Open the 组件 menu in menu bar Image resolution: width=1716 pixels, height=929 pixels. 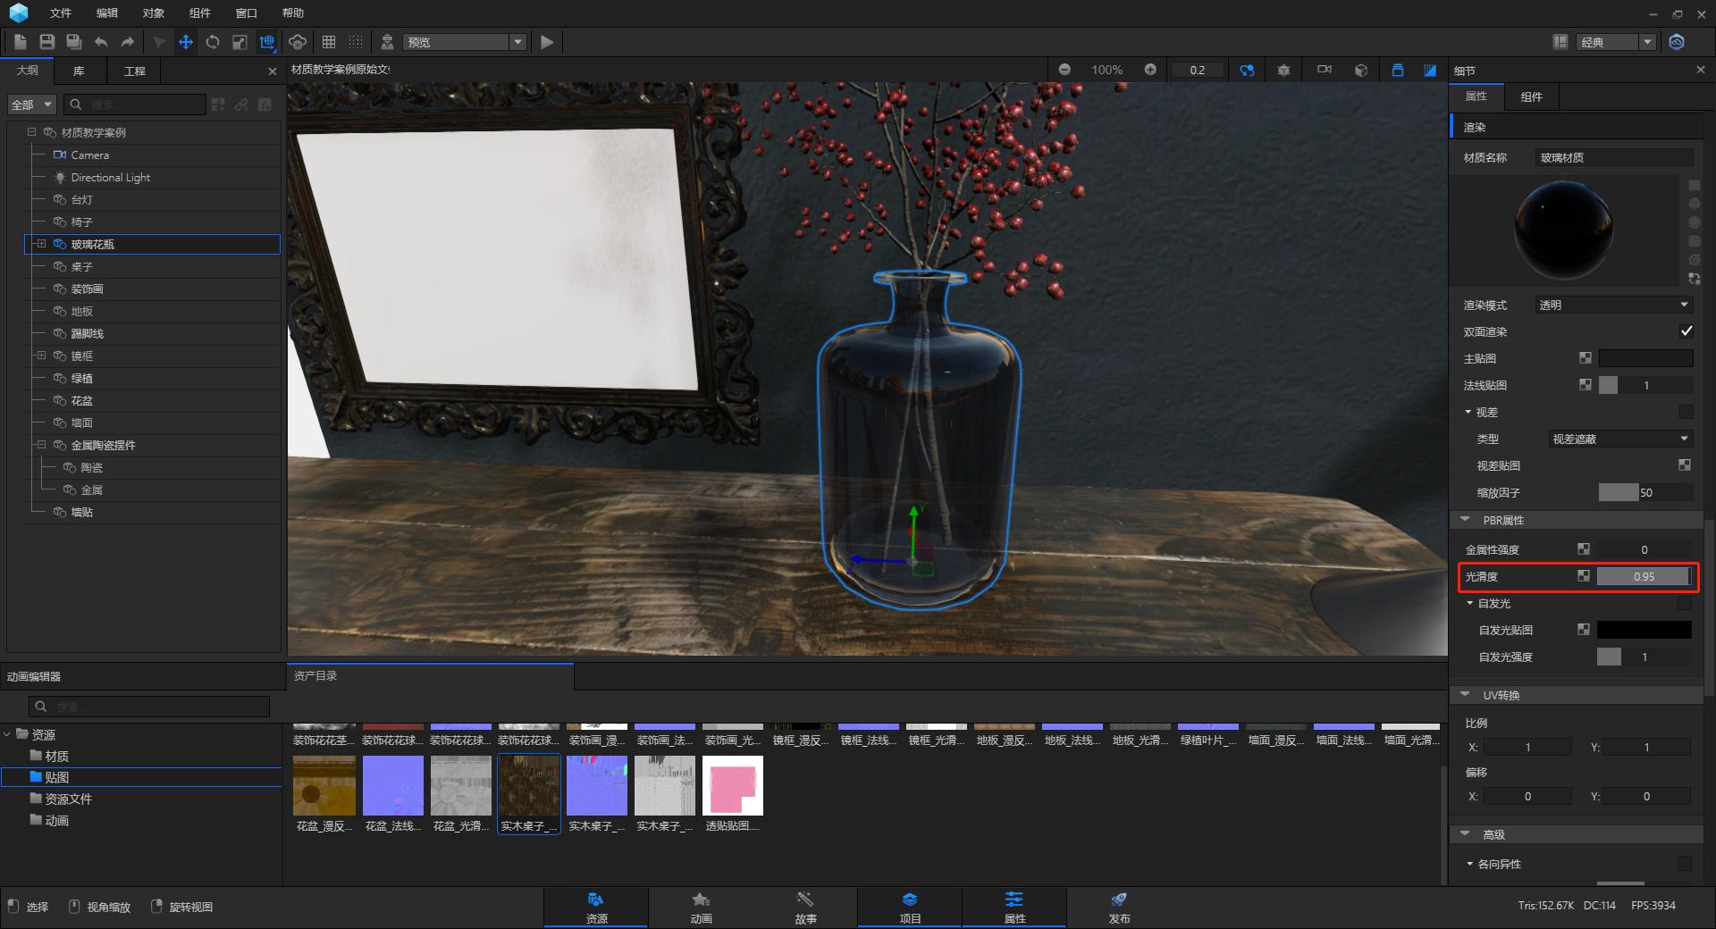(x=199, y=13)
